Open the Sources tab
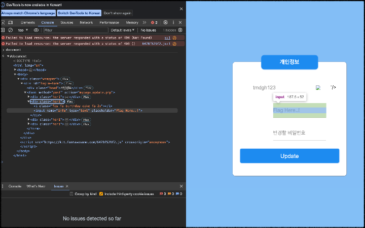The height and width of the screenshot is (228, 365). pos(67,22)
